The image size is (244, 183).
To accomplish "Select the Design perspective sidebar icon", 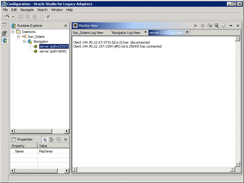I will pyautogui.click(x=5, y=33).
